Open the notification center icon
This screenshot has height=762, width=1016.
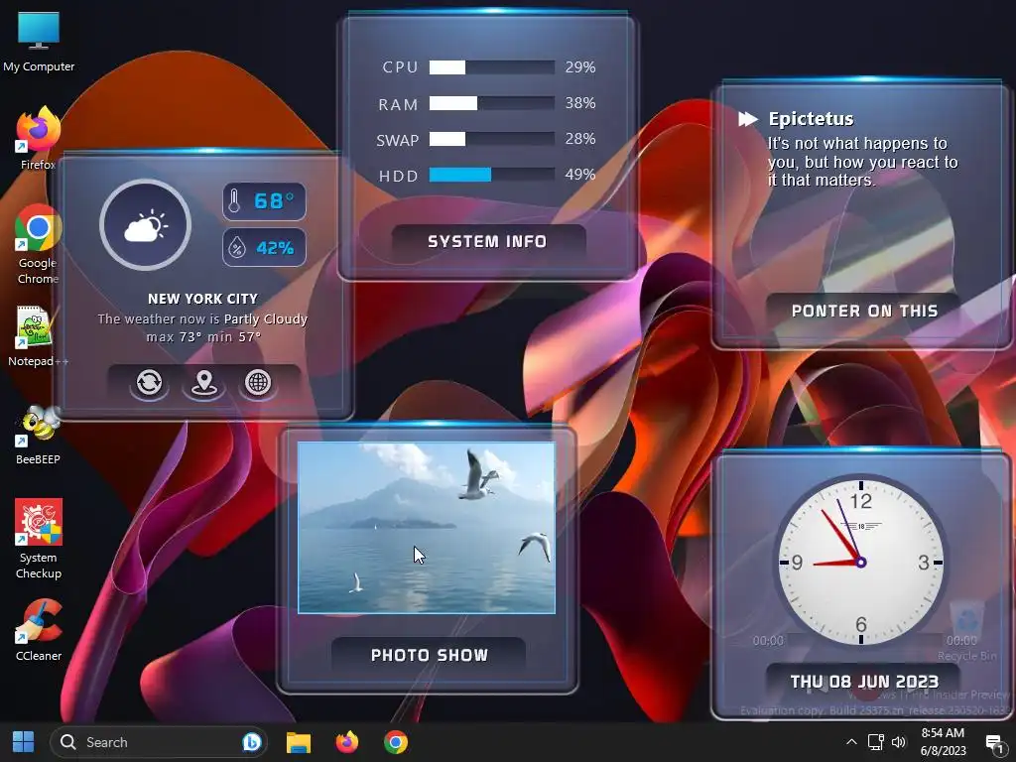[994, 742]
